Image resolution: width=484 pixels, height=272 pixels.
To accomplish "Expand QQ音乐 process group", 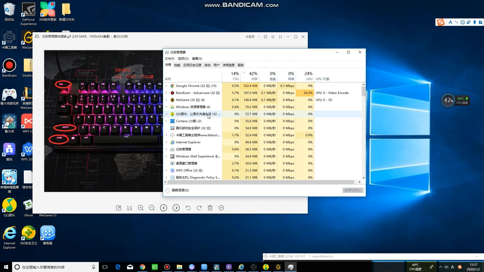I will click(x=166, y=114).
